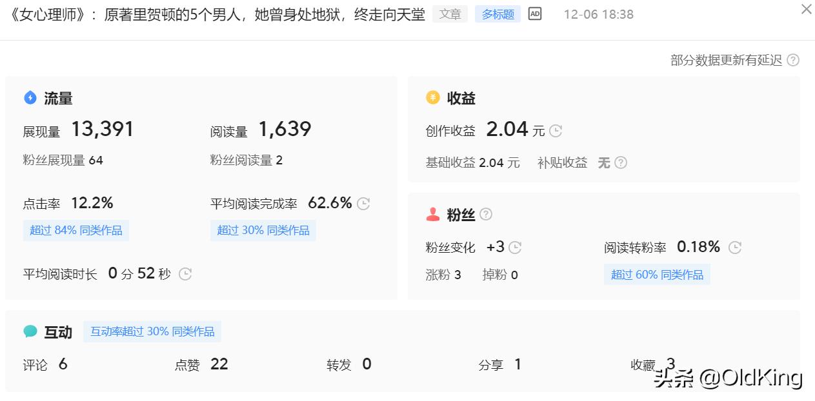Viewport: 815px width, 401px height.
Task: Click the 互动率超过 30% 同类作品 badge
Action: point(152,331)
